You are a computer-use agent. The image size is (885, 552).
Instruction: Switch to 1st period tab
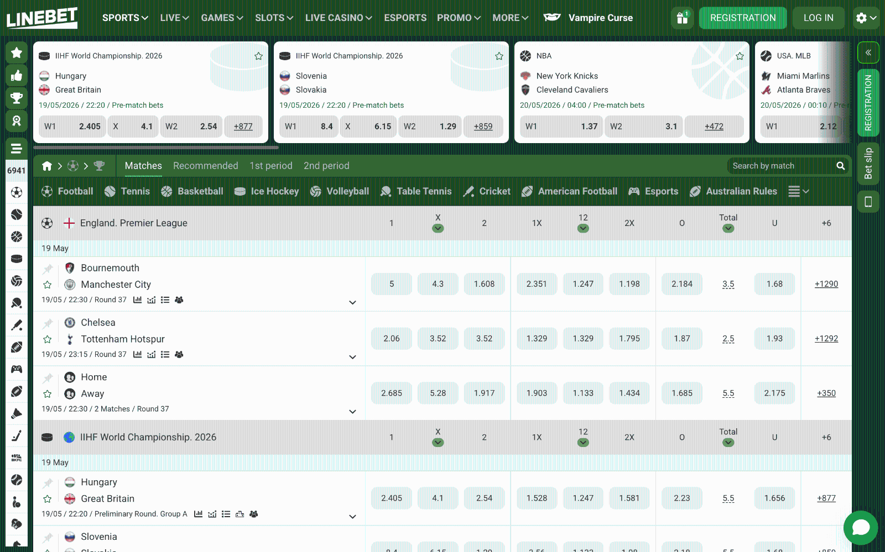pyautogui.click(x=271, y=166)
